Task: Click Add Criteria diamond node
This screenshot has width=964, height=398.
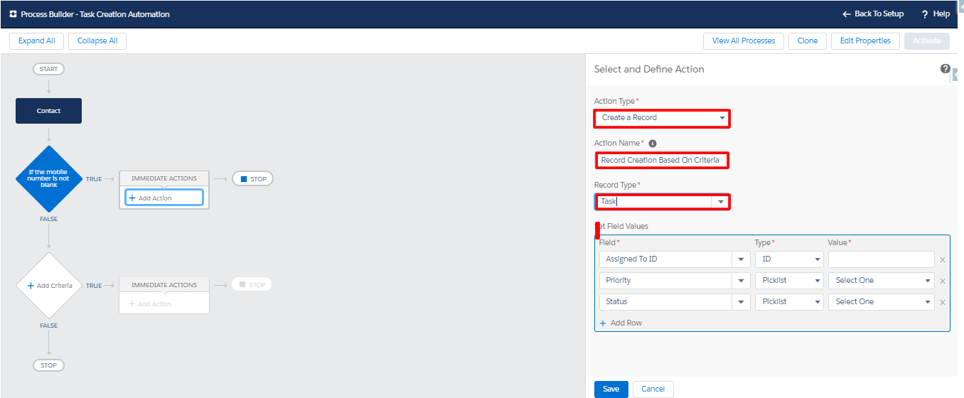Action: coord(48,286)
